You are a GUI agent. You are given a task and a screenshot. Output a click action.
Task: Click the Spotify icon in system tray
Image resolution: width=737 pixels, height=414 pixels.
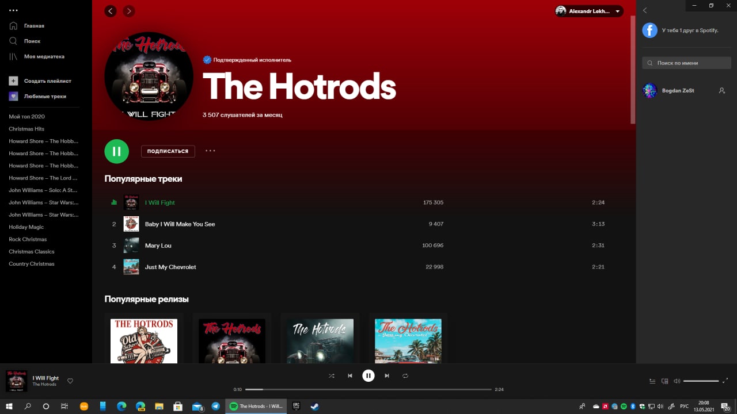pyautogui.click(x=624, y=407)
